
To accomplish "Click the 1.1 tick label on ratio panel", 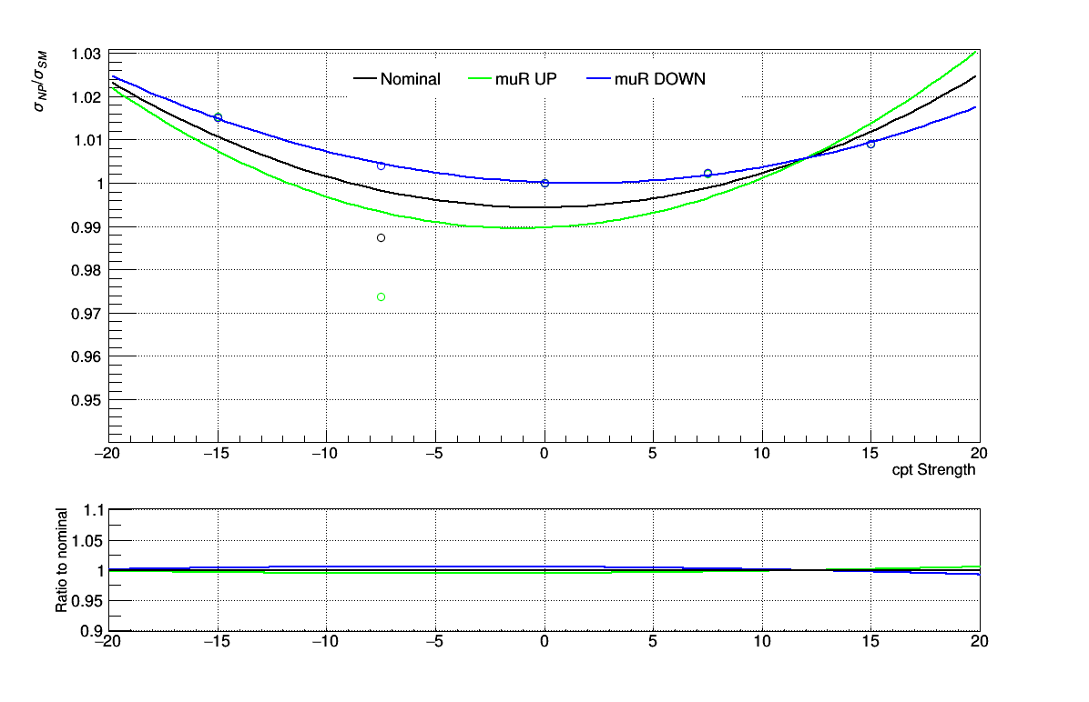I will (x=93, y=510).
